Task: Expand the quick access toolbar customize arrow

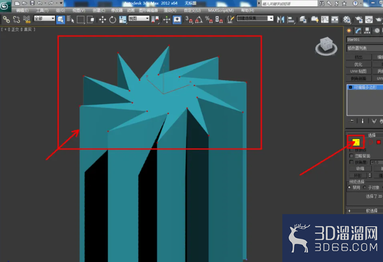Action: click(61, 3)
